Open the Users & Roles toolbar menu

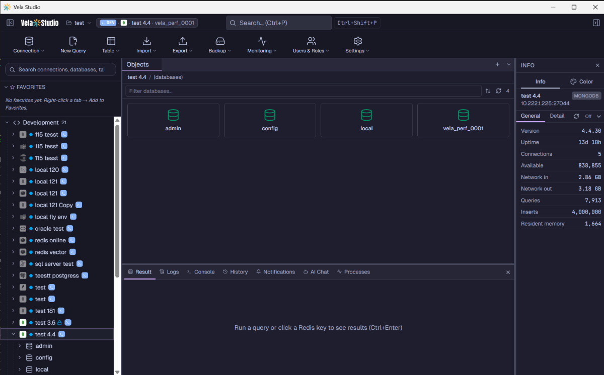tap(311, 45)
